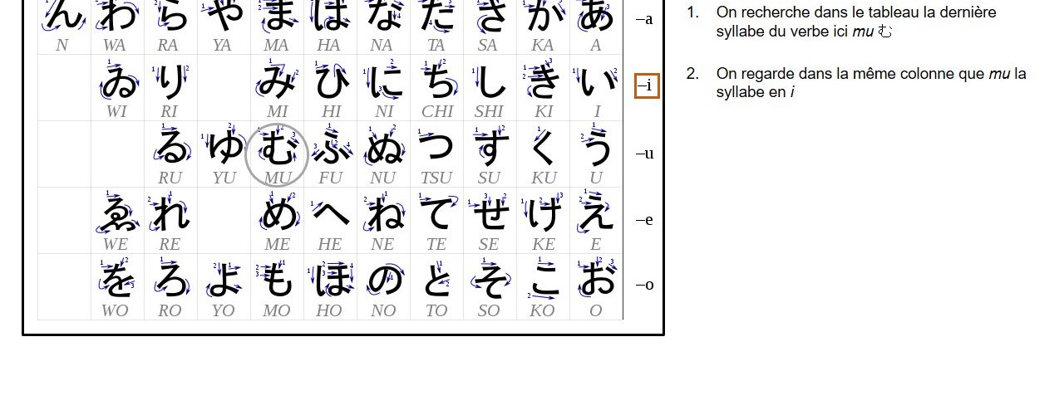Select the YU hiragana ゆ character
Viewport: 1064px width, 415px height.
pos(224,148)
